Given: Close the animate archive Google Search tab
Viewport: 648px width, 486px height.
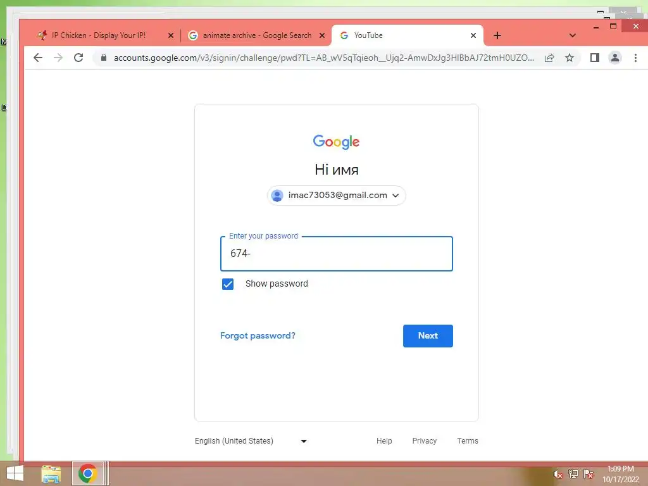Looking at the screenshot, I should tap(322, 35).
